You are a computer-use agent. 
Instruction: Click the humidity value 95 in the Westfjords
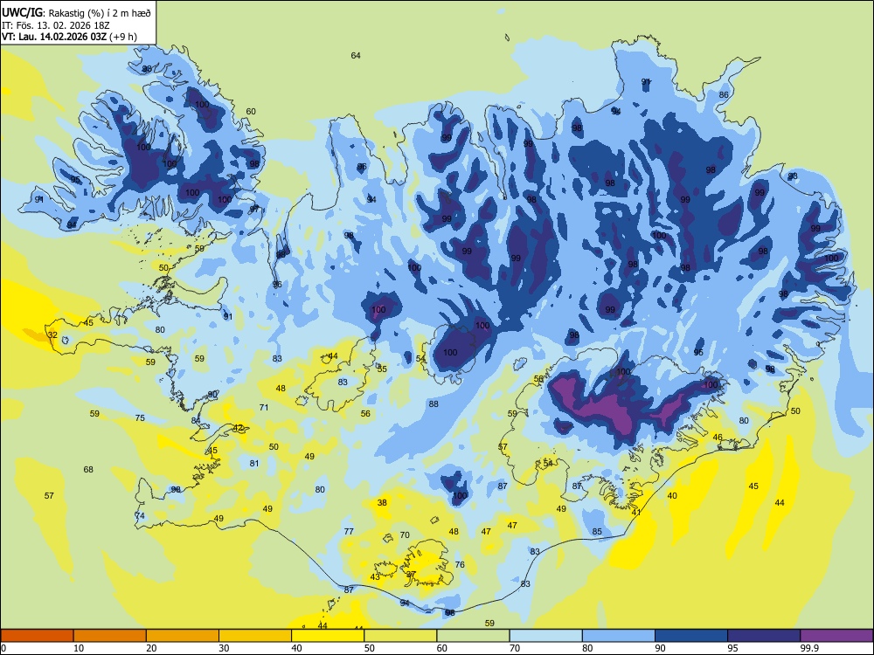[x=75, y=179]
